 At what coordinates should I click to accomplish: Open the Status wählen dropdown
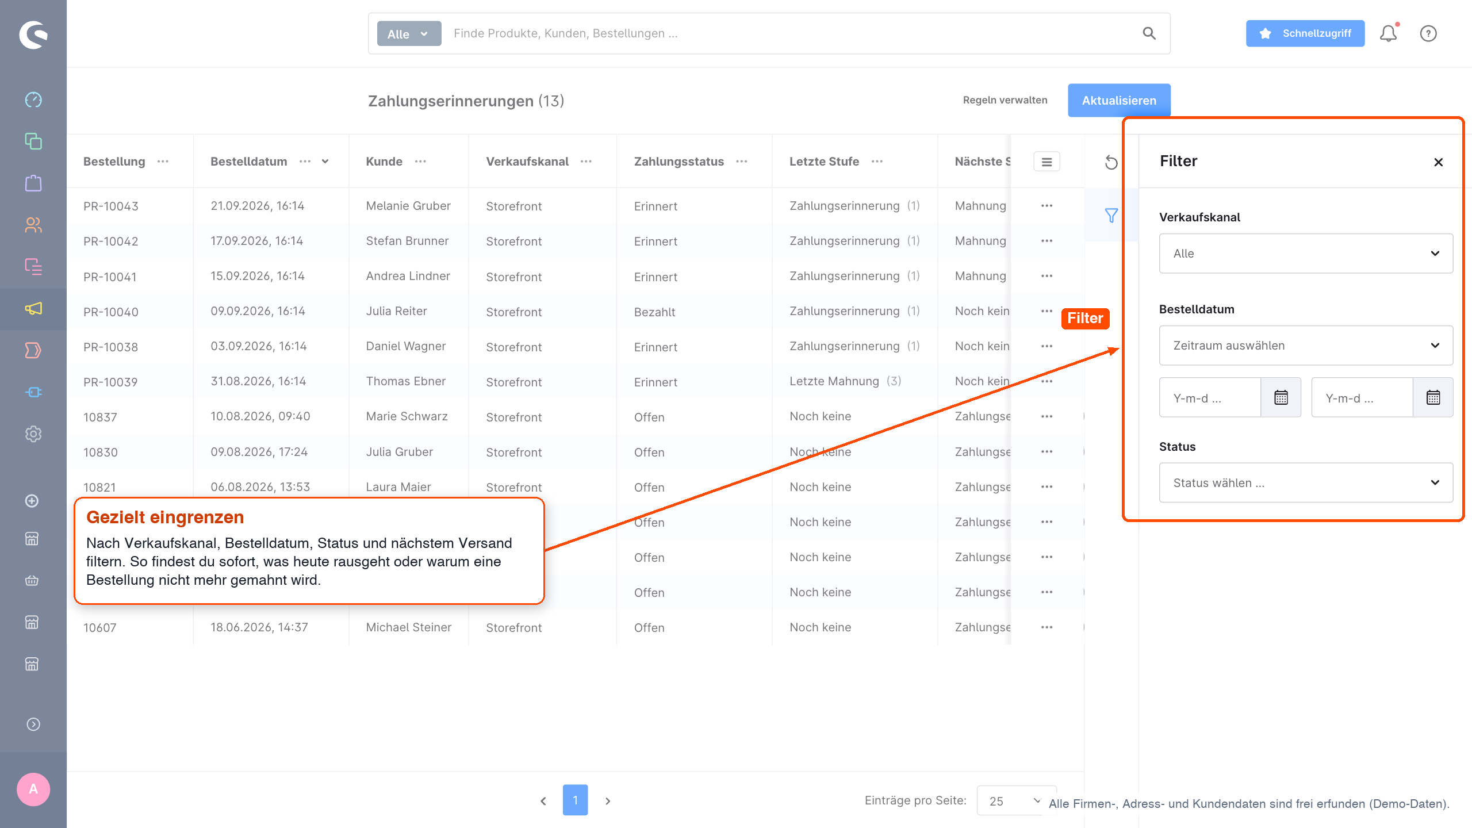pos(1306,483)
